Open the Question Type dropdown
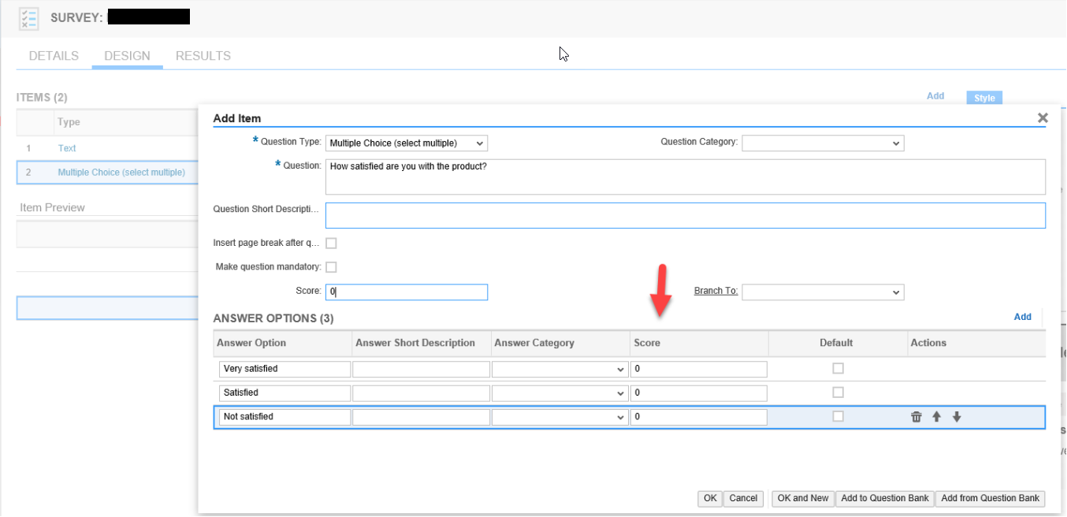 [x=407, y=143]
